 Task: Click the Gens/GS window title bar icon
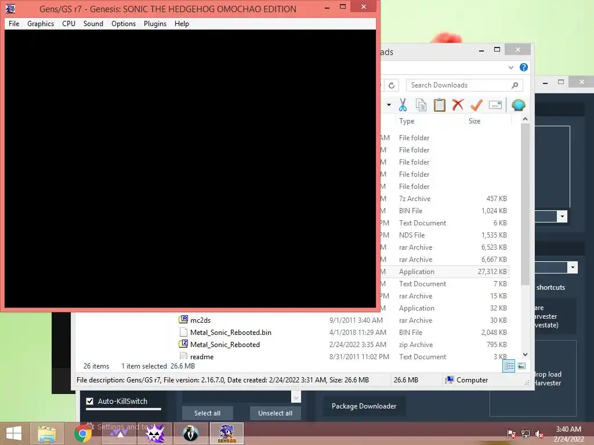tap(10, 8)
